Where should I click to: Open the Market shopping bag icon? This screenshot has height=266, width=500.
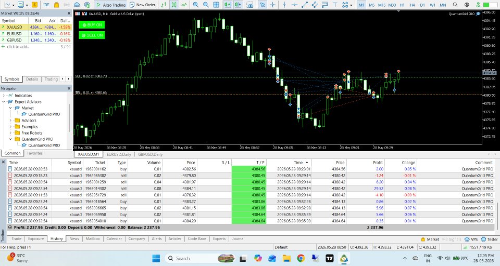[x=56, y=5]
